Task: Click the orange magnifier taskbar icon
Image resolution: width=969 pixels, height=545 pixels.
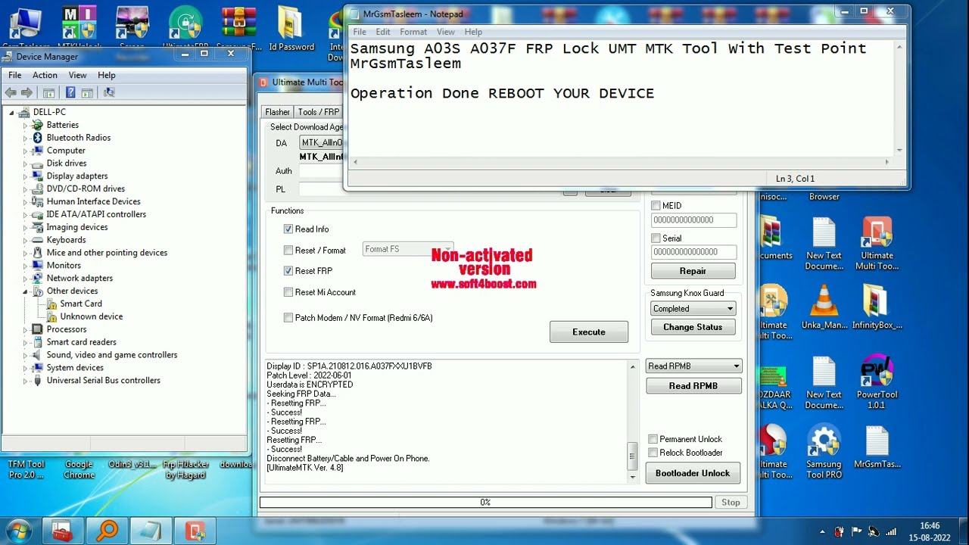Action: point(107,531)
